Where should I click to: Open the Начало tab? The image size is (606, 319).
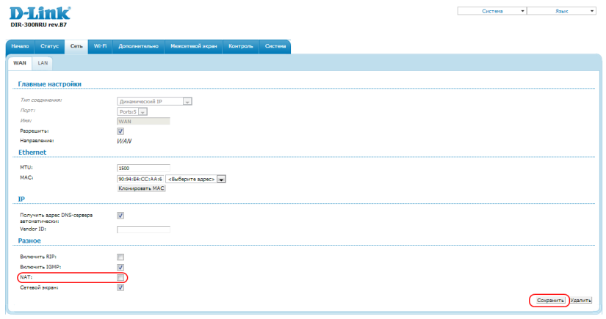(x=20, y=47)
